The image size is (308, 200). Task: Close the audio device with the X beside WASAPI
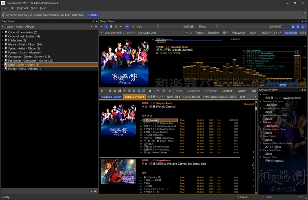pyautogui.click(x=101, y=33)
